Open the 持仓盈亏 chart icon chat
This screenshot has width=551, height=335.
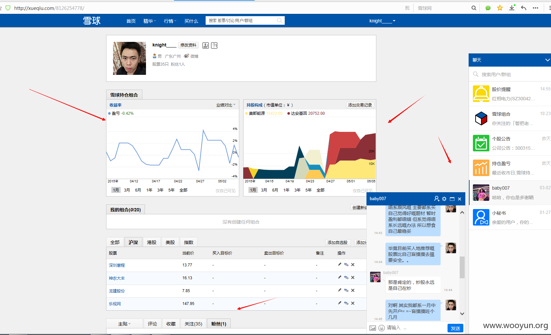[481, 168]
